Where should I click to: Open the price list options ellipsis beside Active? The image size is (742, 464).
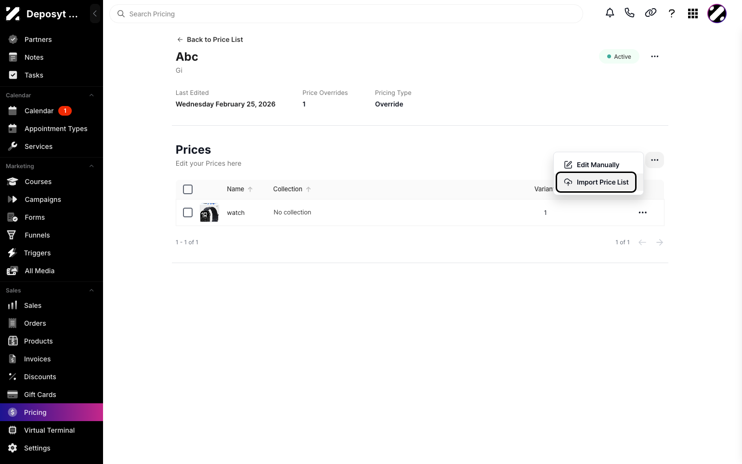pyautogui.click(x=654, y=56)
